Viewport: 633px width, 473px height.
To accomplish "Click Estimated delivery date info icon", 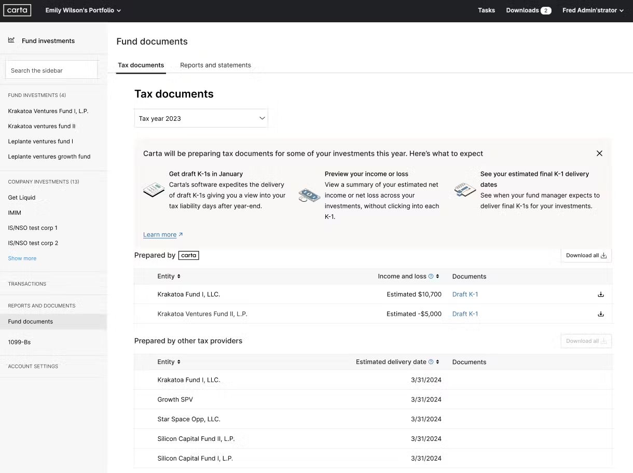I will (431, 362).
